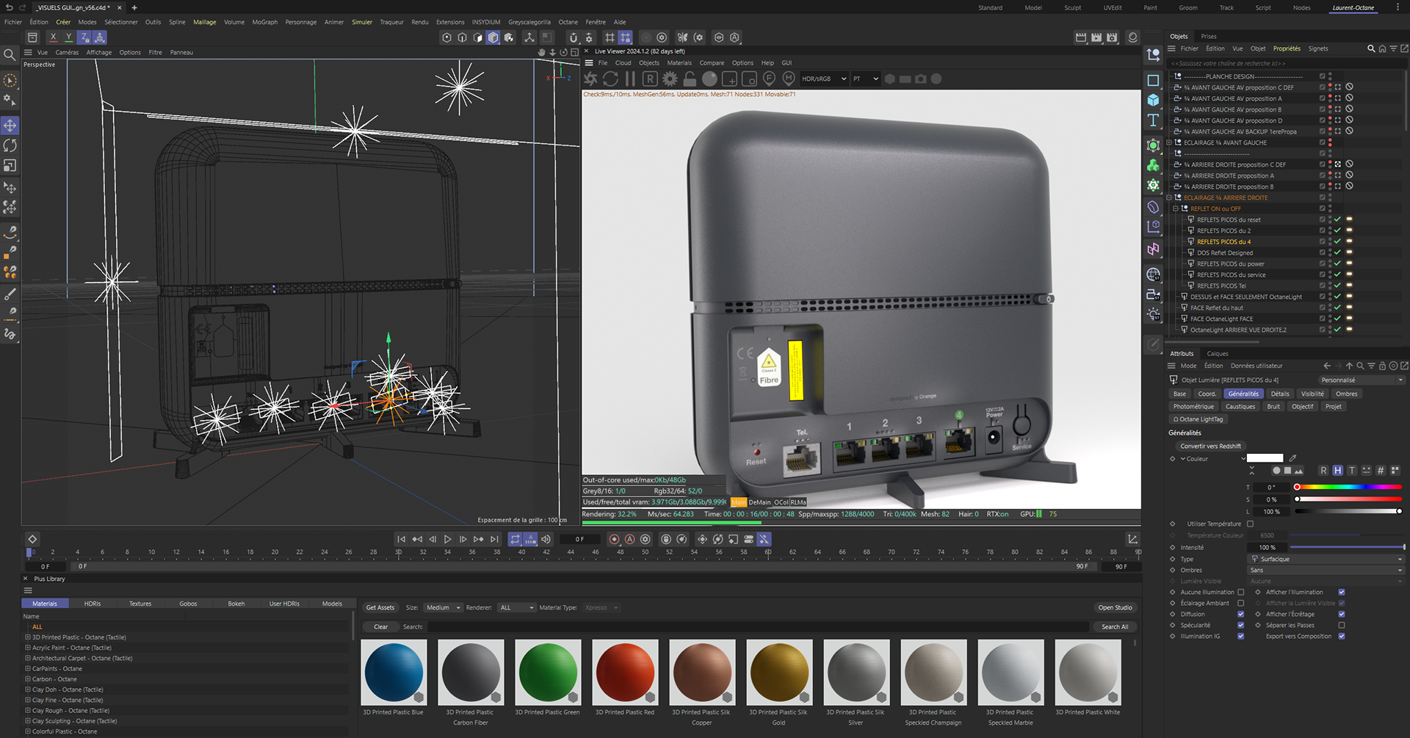Open the PT kernel dropdown
Image resolution: width=1410 pixels, height=738 pixels.
tap(865, 79)
